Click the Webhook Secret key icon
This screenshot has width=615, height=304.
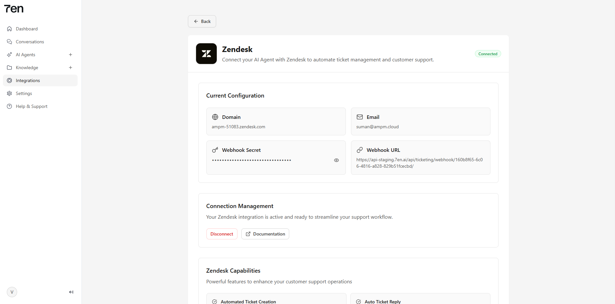[215, 150]
